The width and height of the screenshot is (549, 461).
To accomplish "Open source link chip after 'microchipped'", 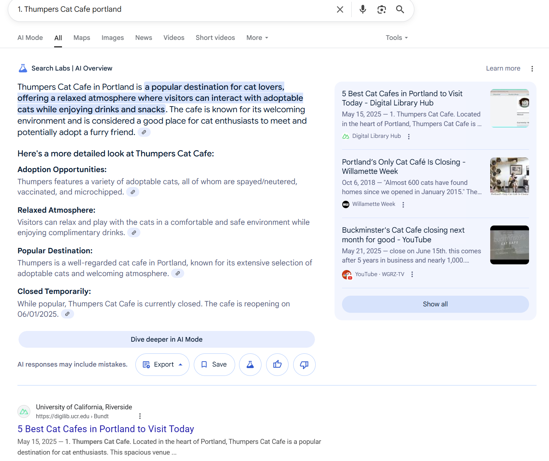I will point(133,192).
